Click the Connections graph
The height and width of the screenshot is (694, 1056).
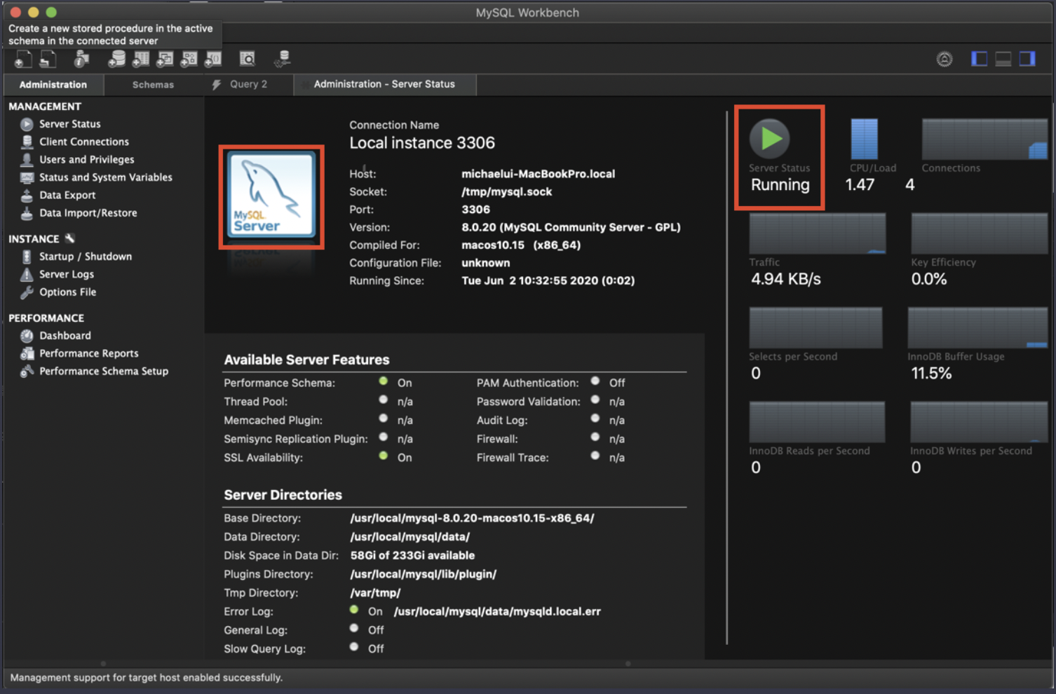click(x=984, y=139)
